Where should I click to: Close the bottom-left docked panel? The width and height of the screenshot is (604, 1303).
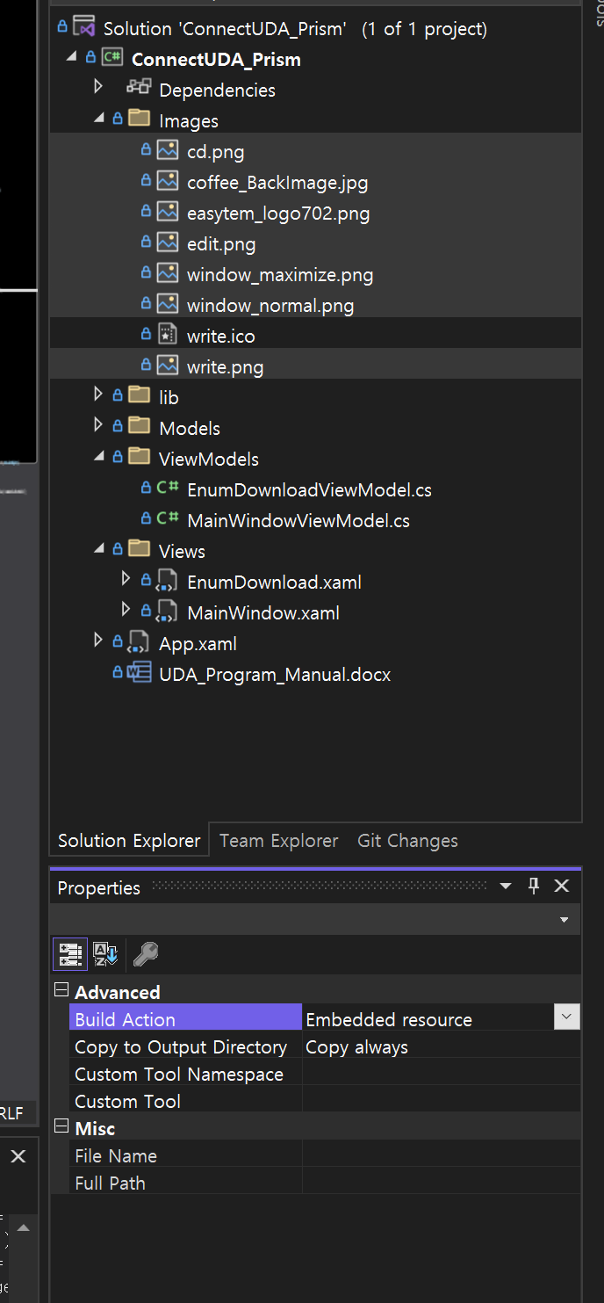click(18, 1156)
